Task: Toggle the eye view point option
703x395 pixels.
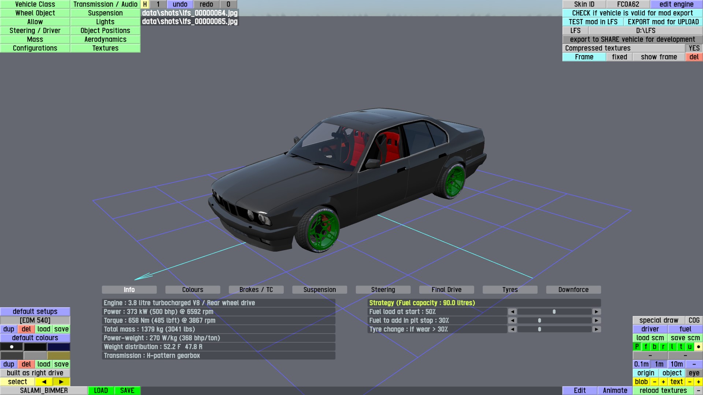Action: [x=694, y=373]
